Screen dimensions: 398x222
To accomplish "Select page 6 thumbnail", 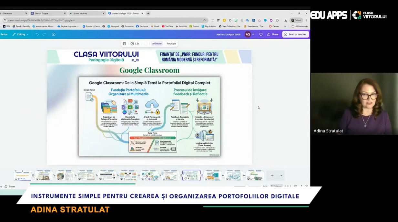I will coord(128,175).
